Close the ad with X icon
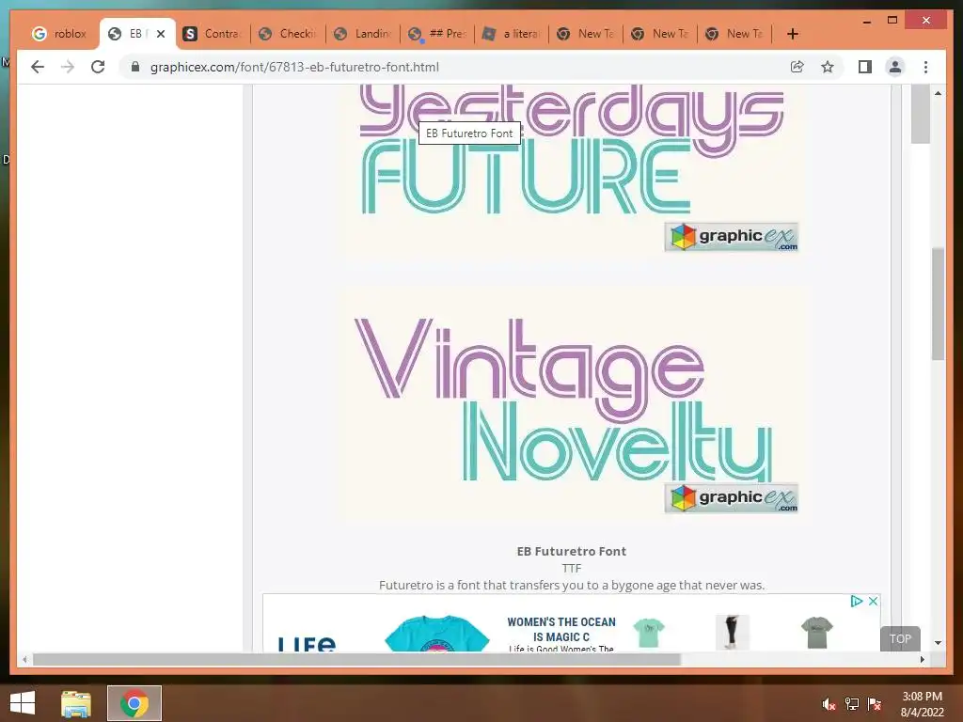The width and height of the screenshot is (963, 722). coord(873,601)
